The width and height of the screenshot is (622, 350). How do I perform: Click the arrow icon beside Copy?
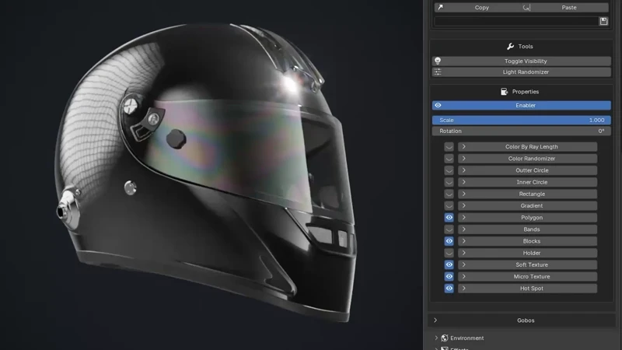[x=440, y=7]
